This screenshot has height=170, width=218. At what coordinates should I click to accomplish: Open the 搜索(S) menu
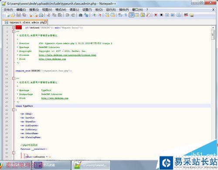tap(34, 10)
